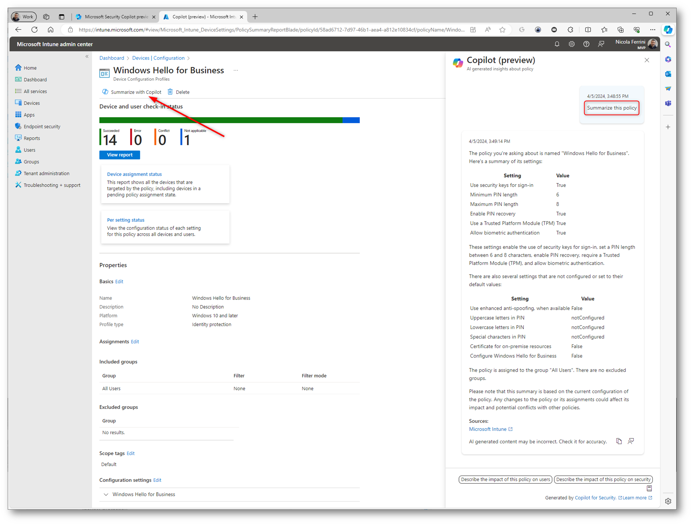Screen dimensions: 692x525
Task: Click Describe the impact on users suggestion
Action: click(505, 479)
